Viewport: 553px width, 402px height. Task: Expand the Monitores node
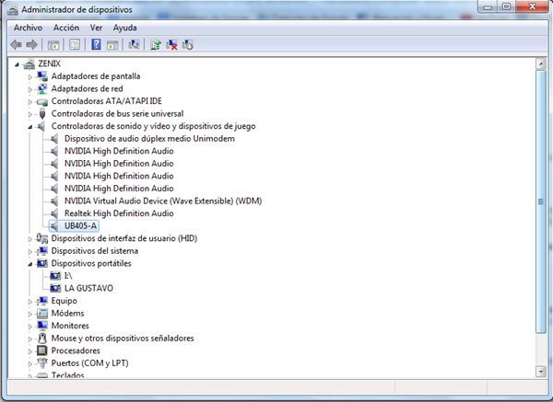(x=30, y=327)
